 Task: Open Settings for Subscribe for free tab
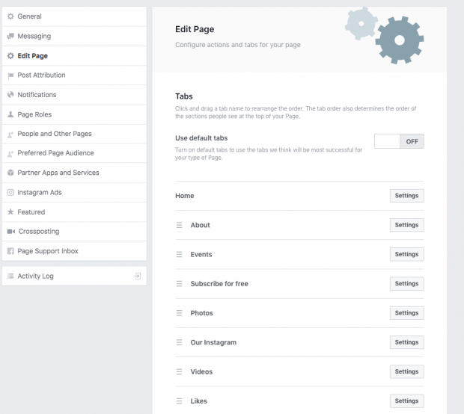point(406,284)
